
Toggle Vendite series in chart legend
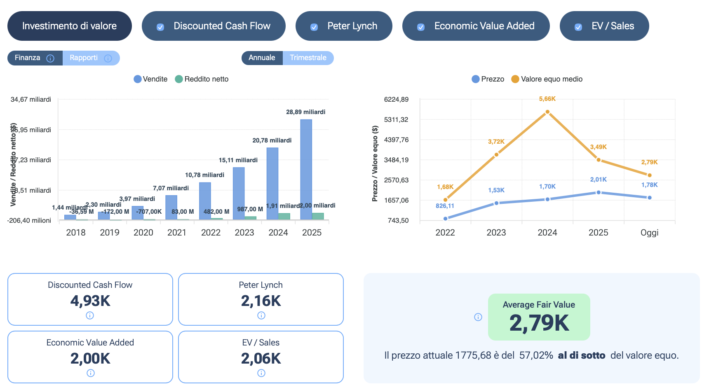(x=150, y=79)
